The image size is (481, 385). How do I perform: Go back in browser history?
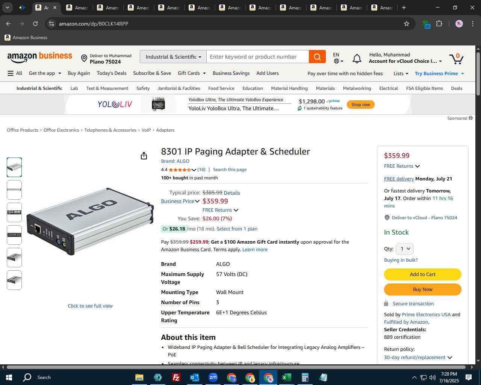(8, 24)
